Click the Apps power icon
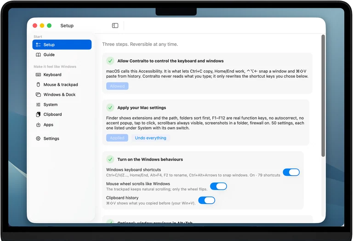This screenshot has width=353, height=241. 38,125
